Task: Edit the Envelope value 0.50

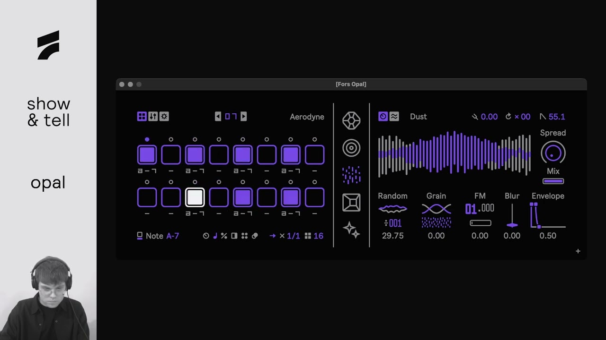Action: click(548, 236)
